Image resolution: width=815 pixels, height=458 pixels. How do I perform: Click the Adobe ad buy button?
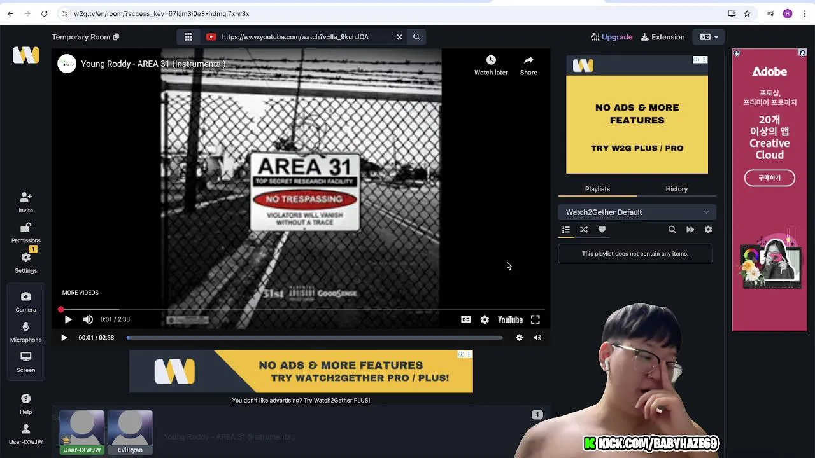(x=769, y=178)
